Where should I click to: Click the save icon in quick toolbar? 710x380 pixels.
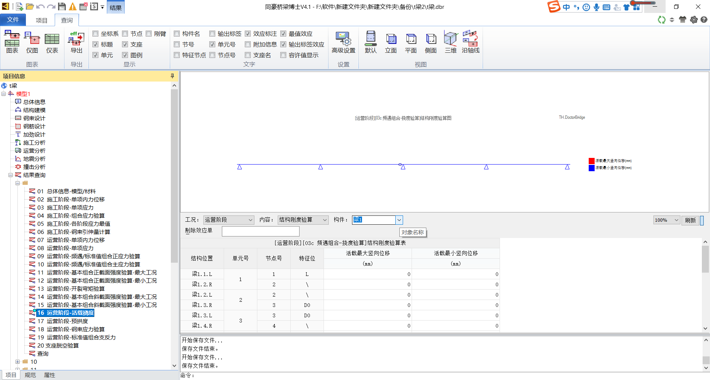pyautogui.click(x=62, y=7)
